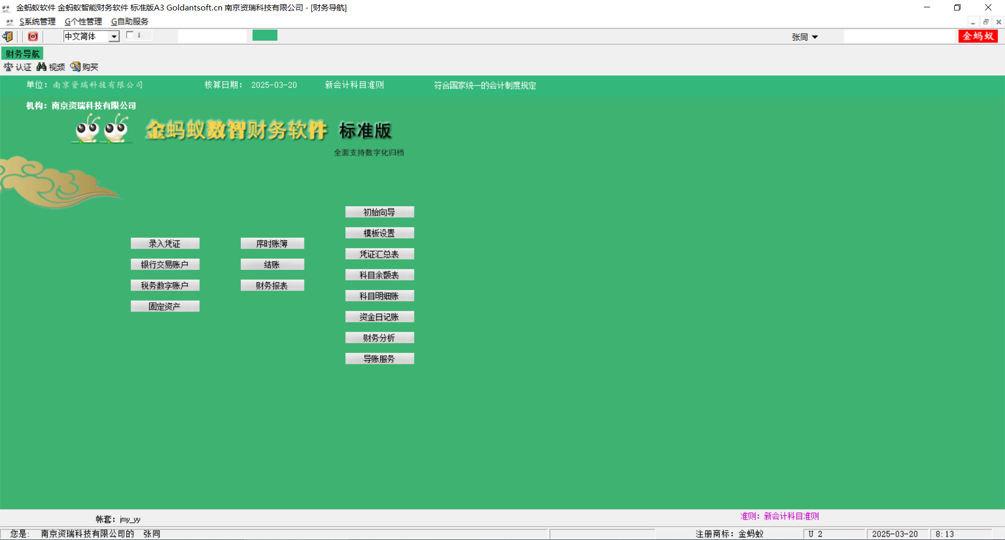Click the 金蚂蚁 red logo badge
This screenshot has height=540, width=1005.
[x=978, y=36]
